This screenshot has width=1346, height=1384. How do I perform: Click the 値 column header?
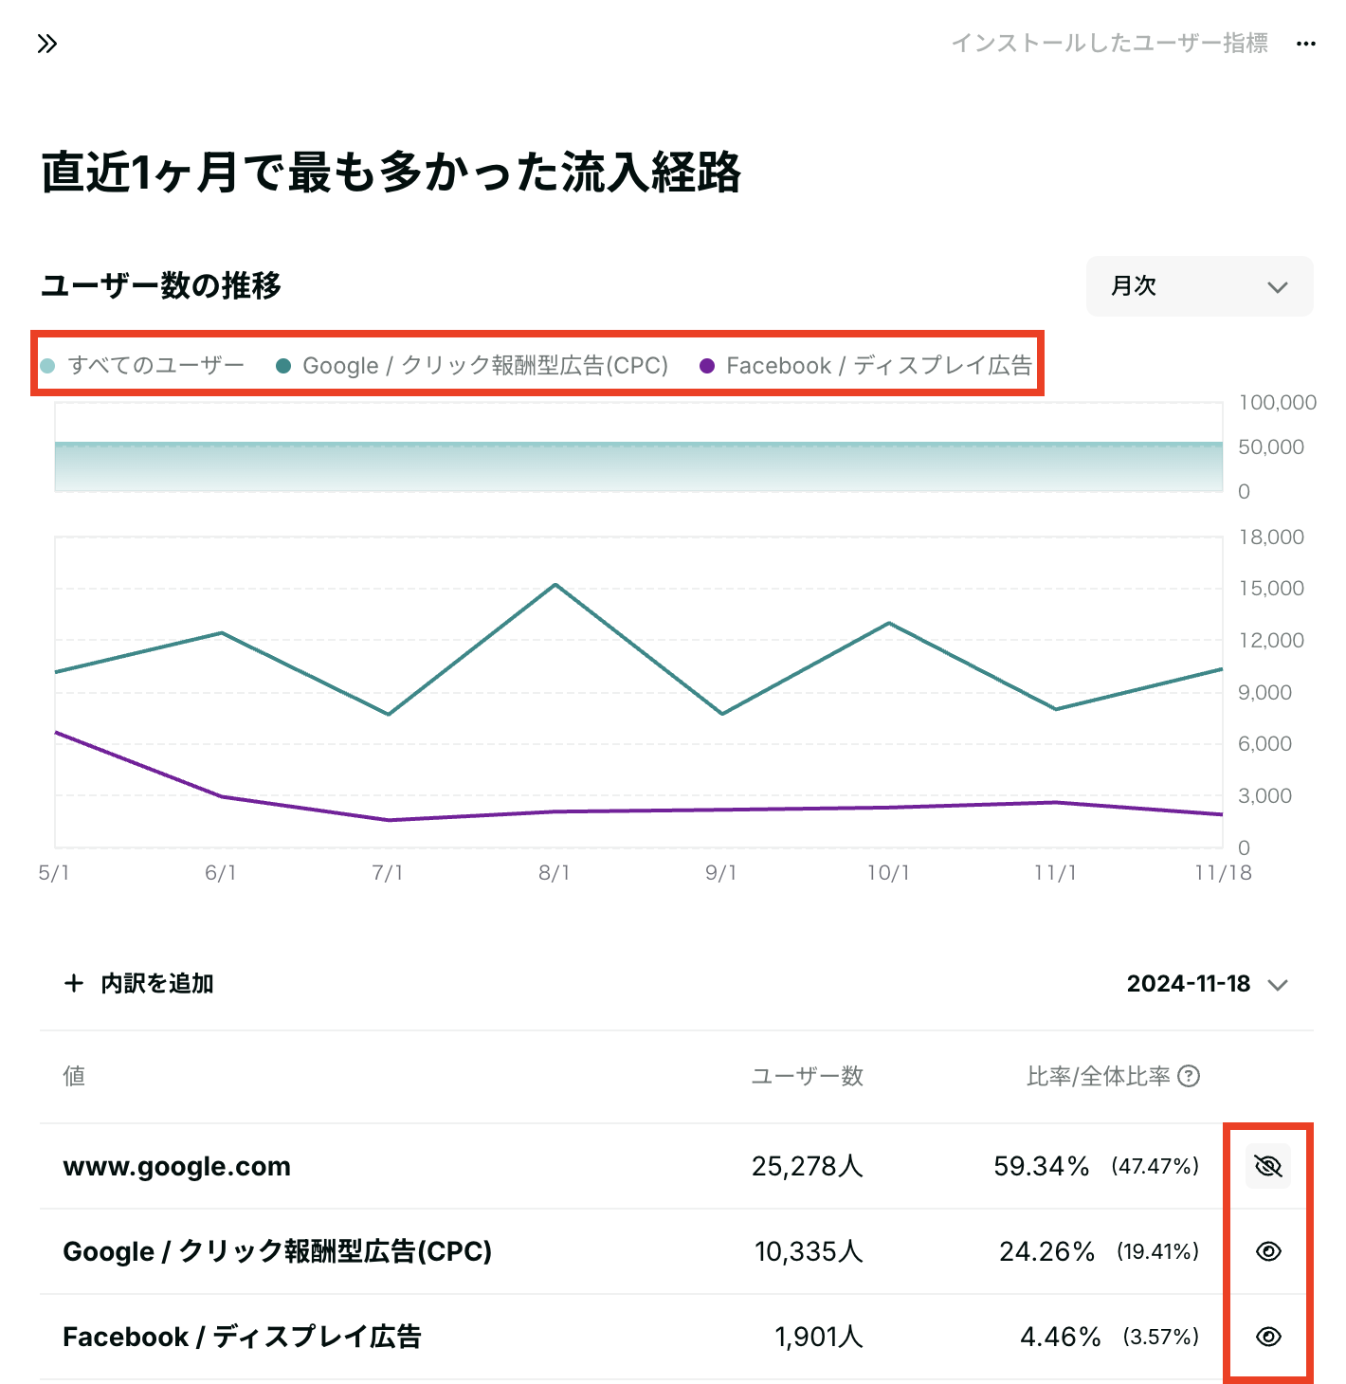74,1076
